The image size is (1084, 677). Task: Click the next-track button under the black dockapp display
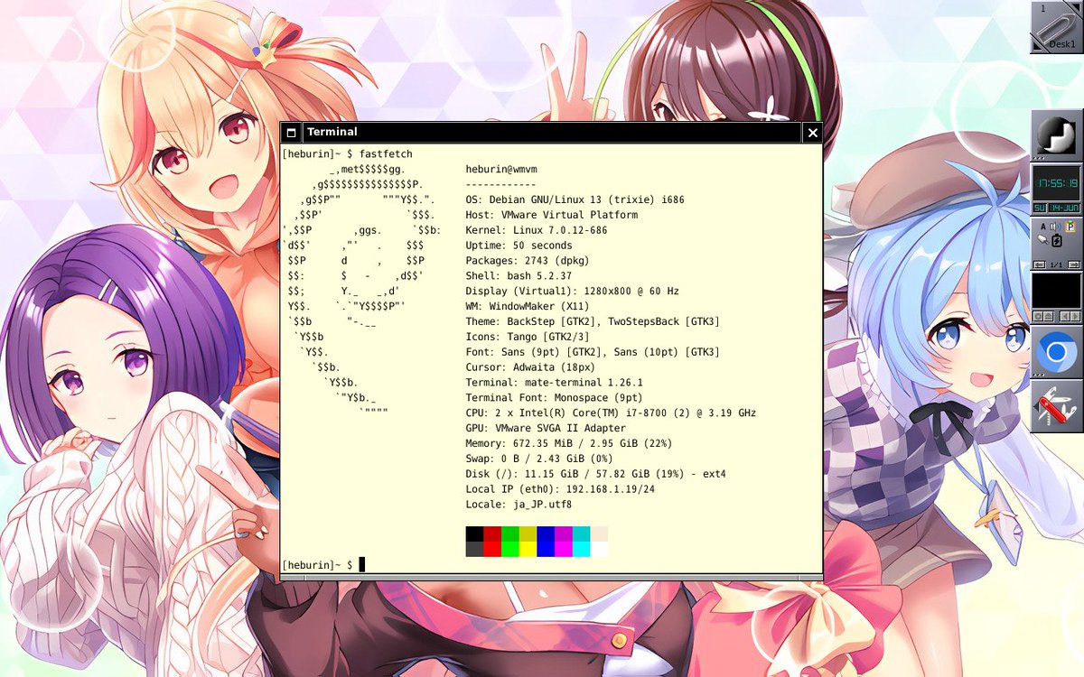1075,316
